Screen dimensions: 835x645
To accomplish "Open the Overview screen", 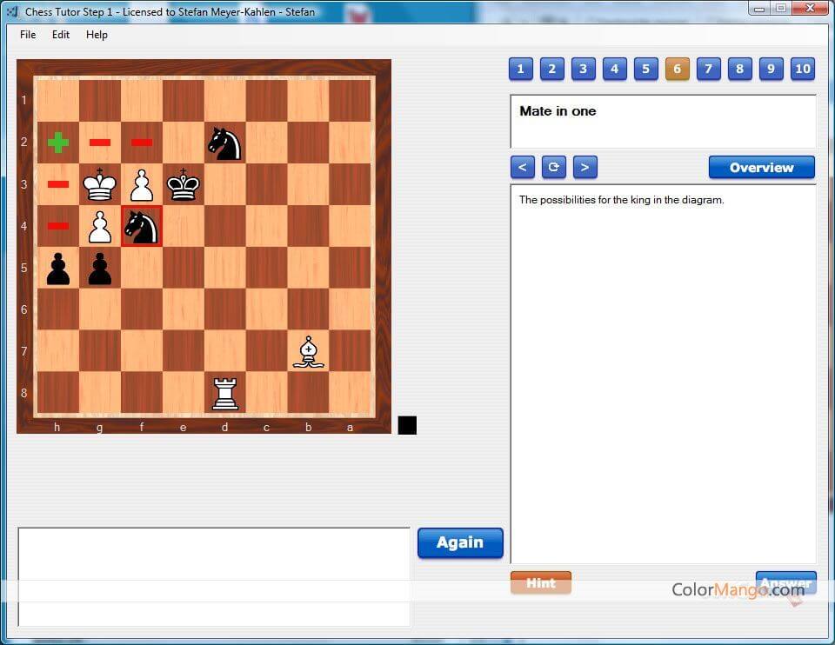I will [x=761, y=167].
